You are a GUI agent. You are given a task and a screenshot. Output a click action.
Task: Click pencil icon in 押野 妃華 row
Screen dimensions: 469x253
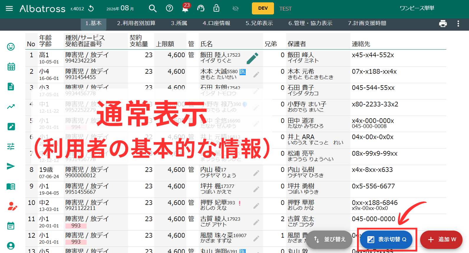coord(256,206)
